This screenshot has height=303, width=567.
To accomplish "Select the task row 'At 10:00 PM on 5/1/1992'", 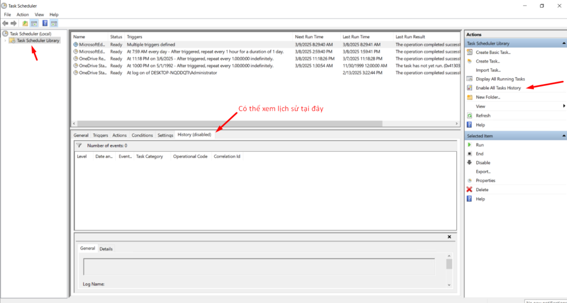I will (267, 66).
